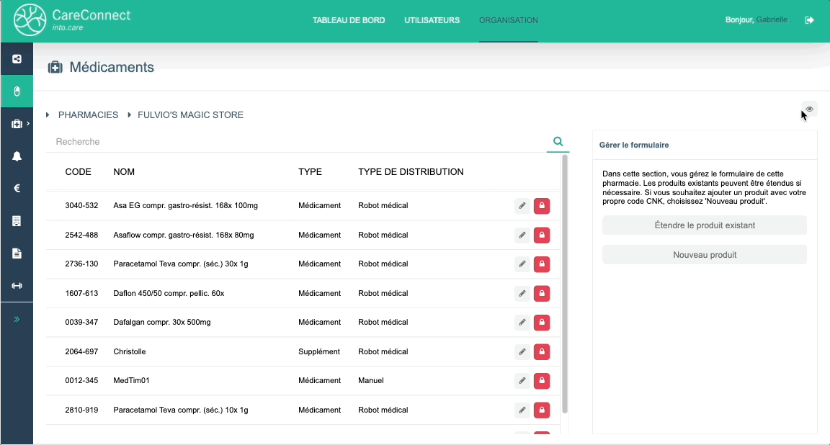Select code 3040-532 cell

(x=81, y=205)
